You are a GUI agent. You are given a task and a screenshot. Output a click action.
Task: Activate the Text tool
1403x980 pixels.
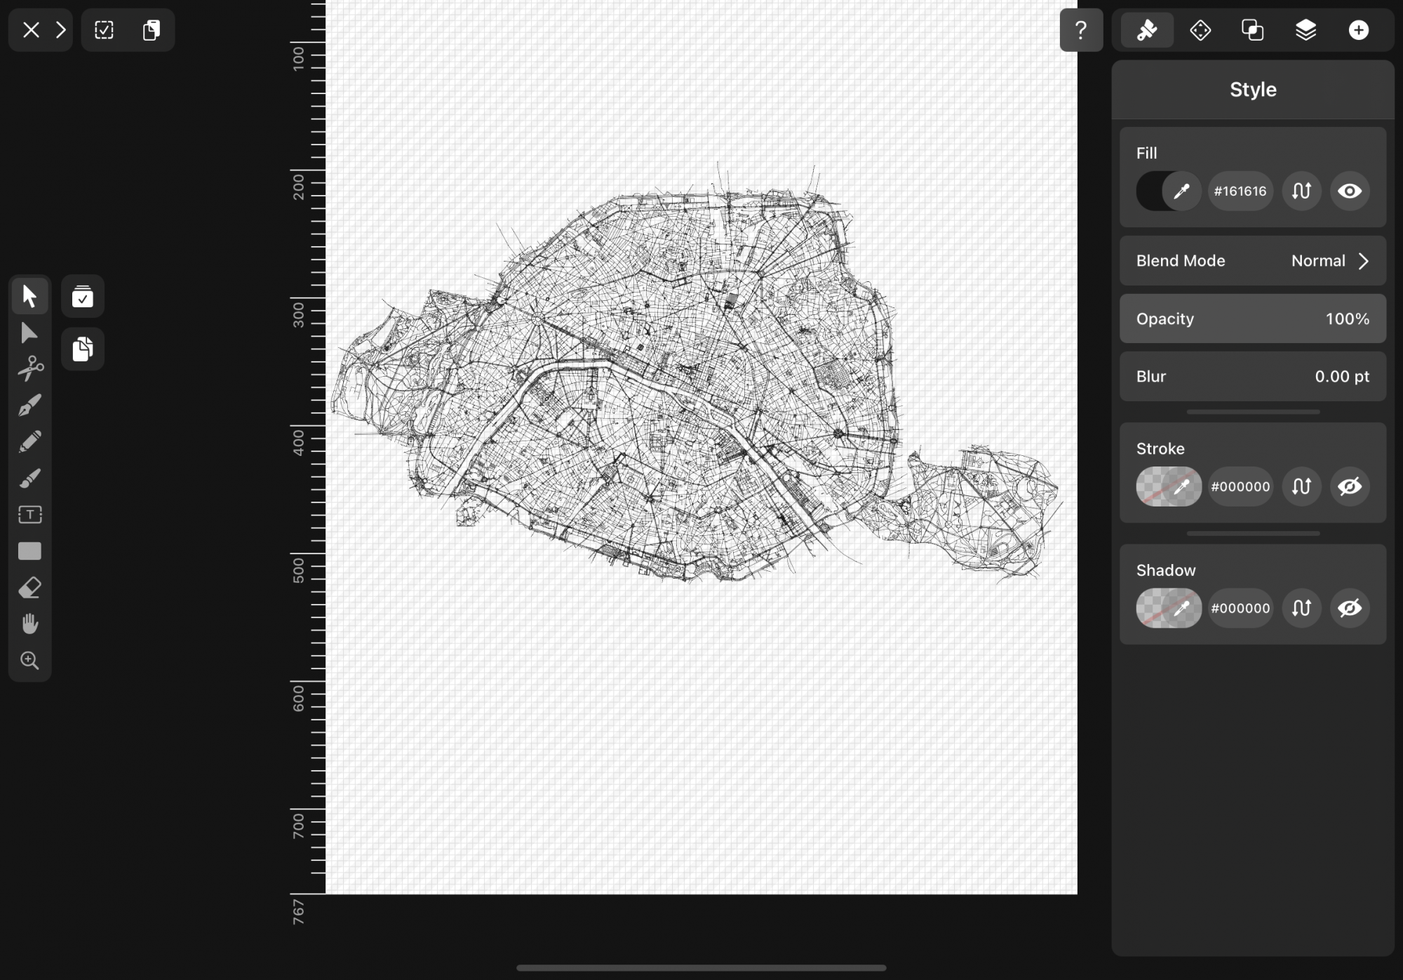point(29,515)
